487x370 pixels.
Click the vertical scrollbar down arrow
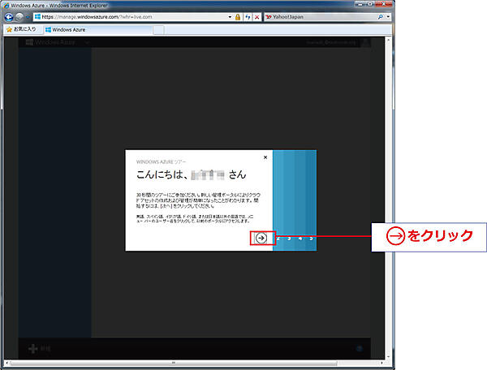click(388, 356)
